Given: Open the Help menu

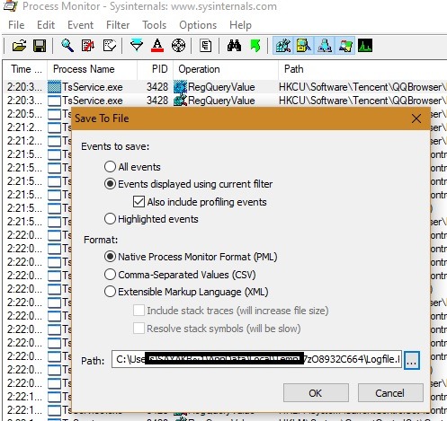Looking at the screenshot, I should click(240, 25).
